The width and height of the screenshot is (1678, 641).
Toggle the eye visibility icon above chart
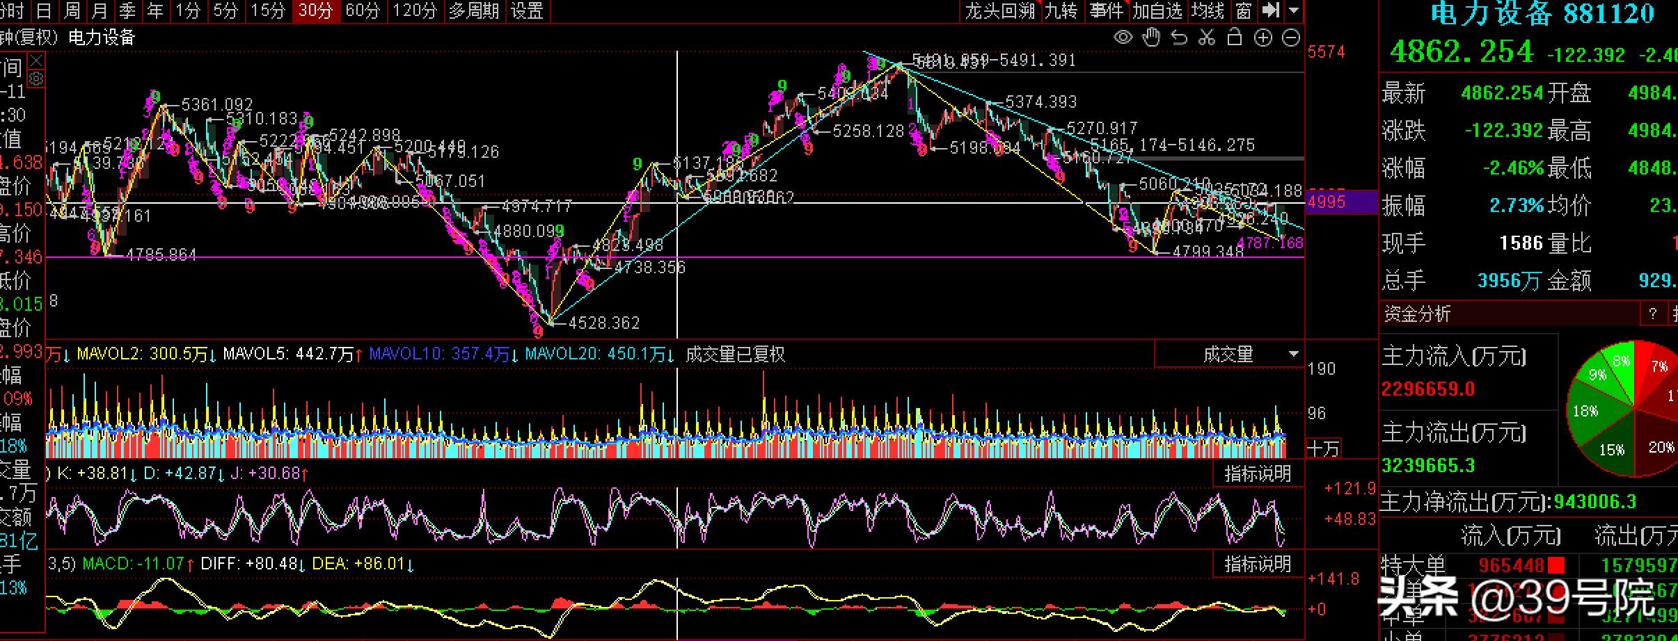coord(1123,38)
